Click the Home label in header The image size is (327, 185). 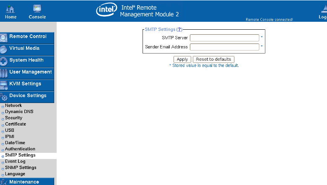pyautogui.click(x=10, y=17)
